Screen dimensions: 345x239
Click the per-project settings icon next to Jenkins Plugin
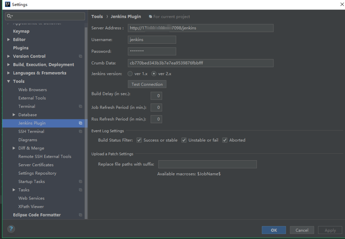coord(81,123)
